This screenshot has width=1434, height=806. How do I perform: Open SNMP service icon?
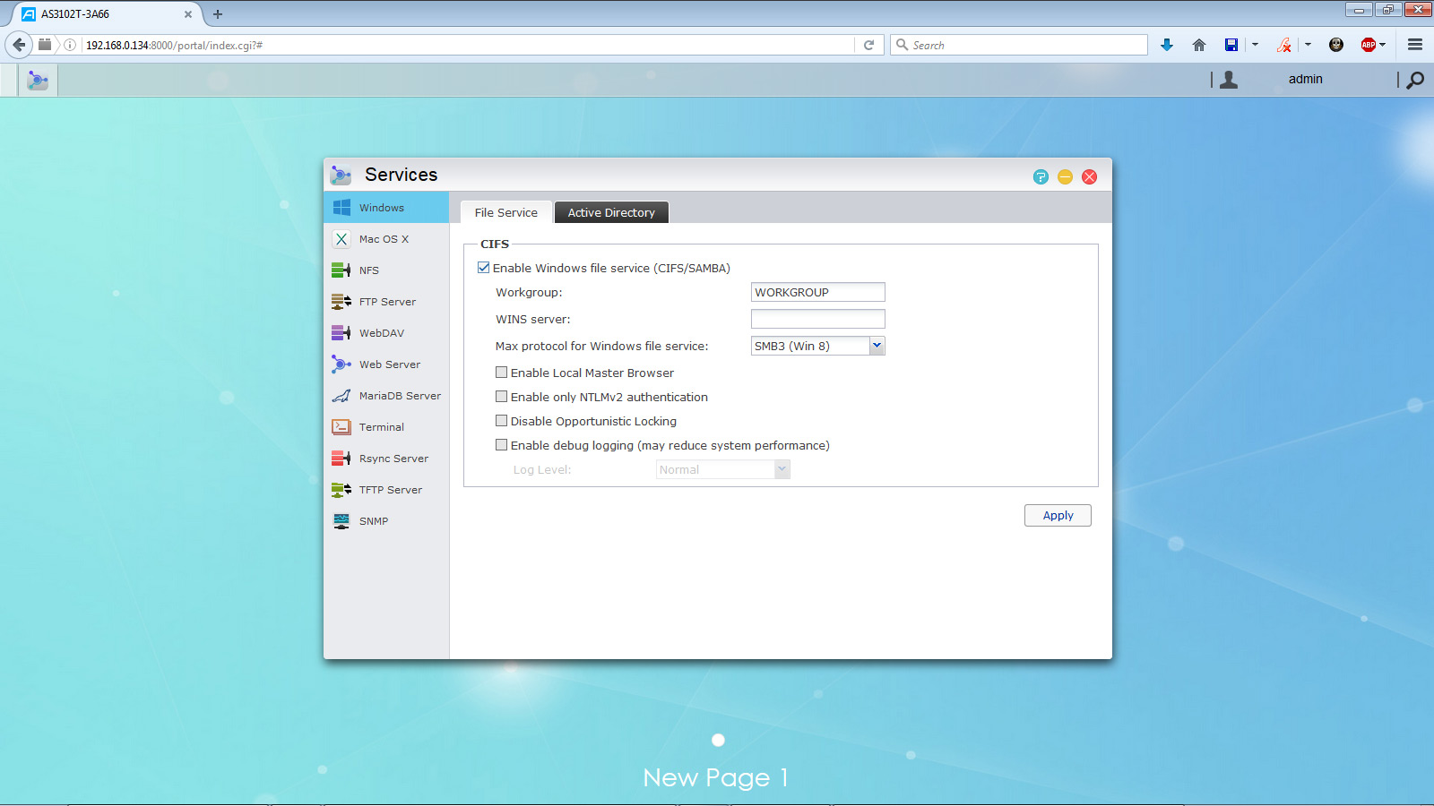click(341, 521)
